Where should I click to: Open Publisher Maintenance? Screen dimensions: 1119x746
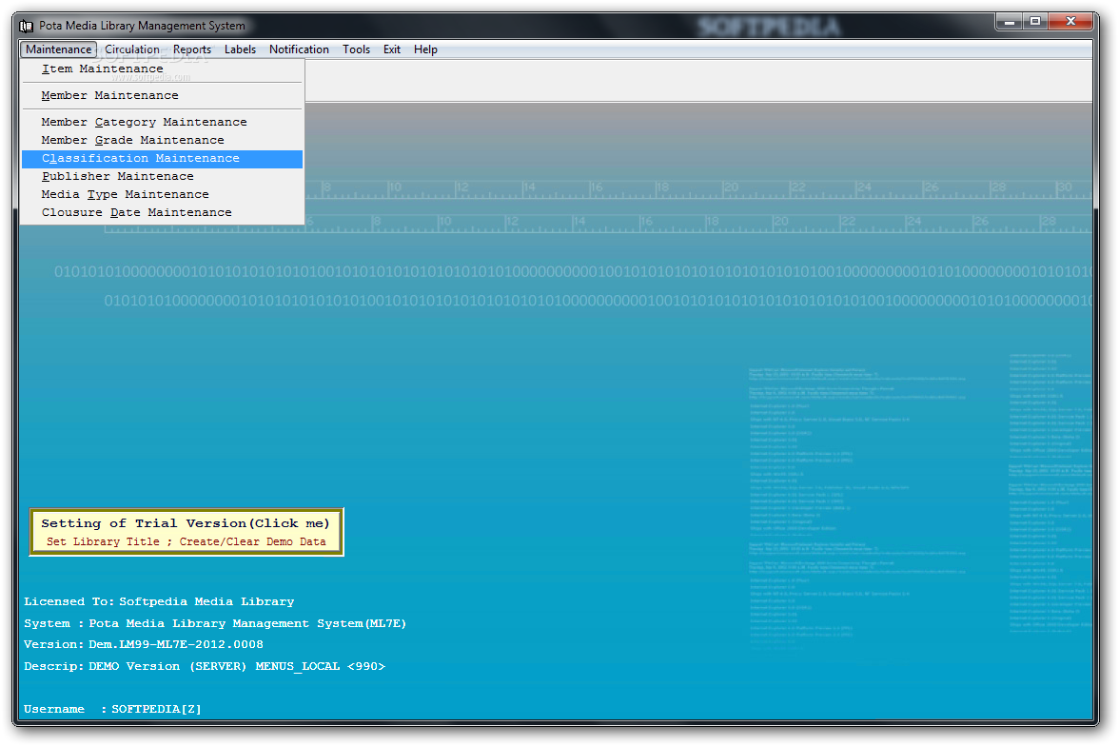[x=162, y=176]
